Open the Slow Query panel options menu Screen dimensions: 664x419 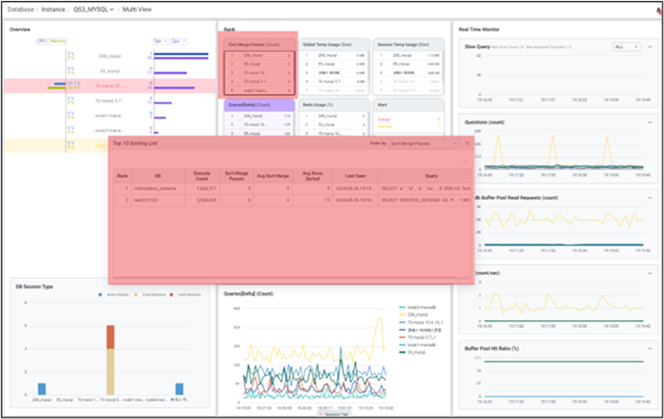click(x=649, y=47)
